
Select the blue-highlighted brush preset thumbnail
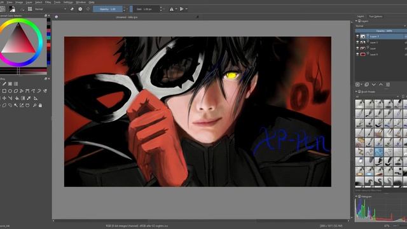point(379,152)
